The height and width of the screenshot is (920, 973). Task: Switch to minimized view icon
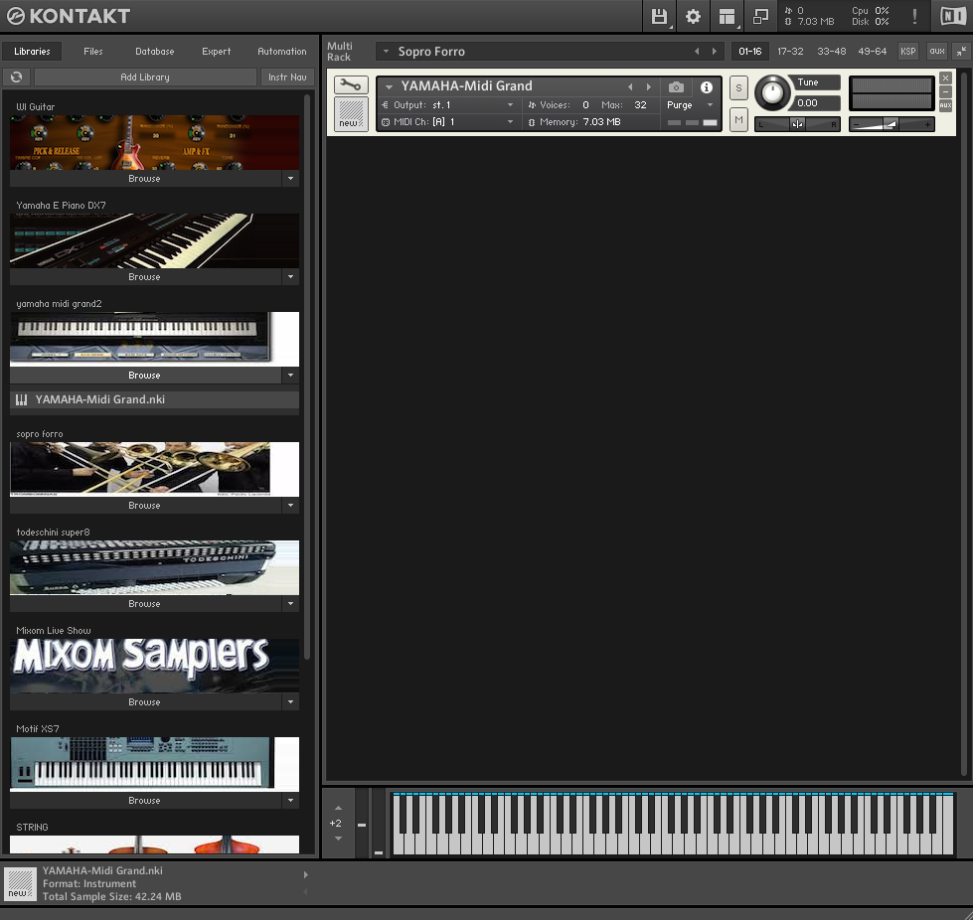coord(760,16)
